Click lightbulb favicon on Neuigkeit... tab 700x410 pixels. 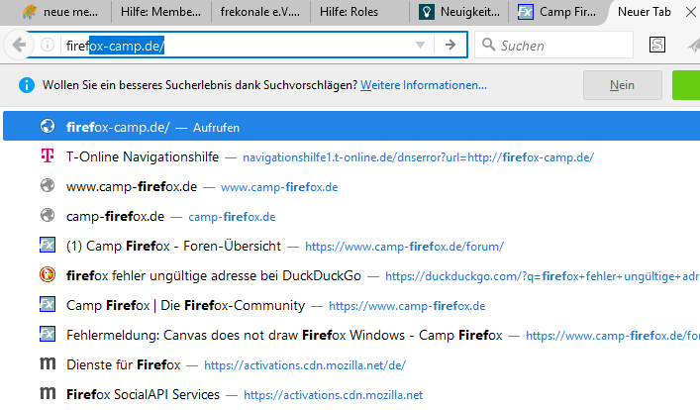427,12
